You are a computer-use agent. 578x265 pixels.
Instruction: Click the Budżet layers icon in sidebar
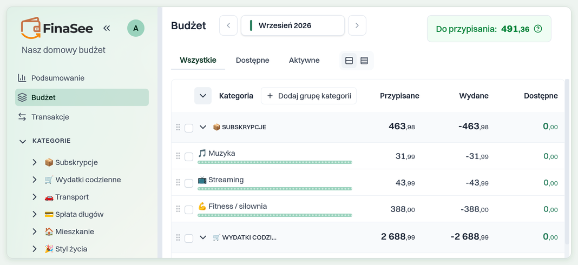(x=22, y=98)
